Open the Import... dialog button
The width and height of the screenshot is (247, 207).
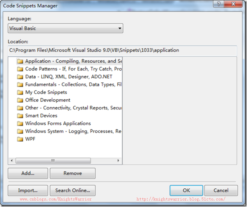click(x=28, y=190)
